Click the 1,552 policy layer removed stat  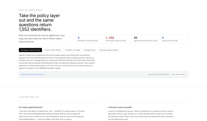click(118, 39)
